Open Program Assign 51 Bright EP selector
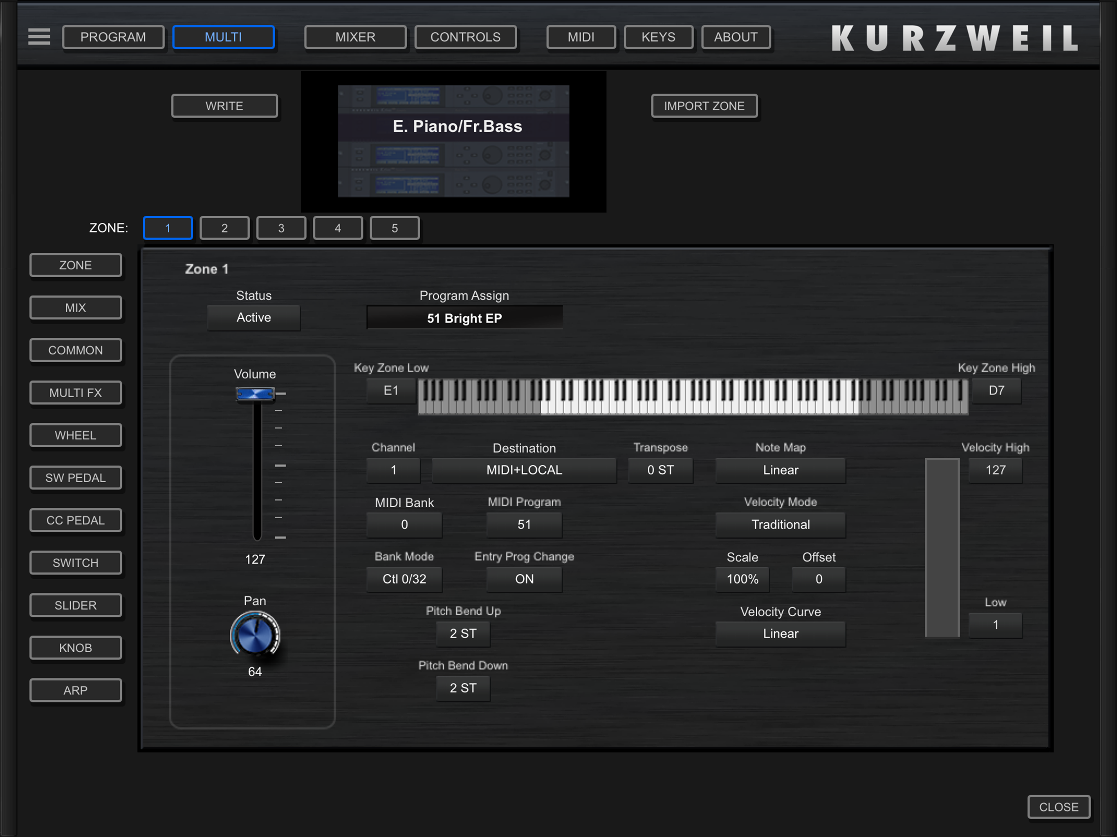This screenshot has height=837, width=1117. pos(464,318)
